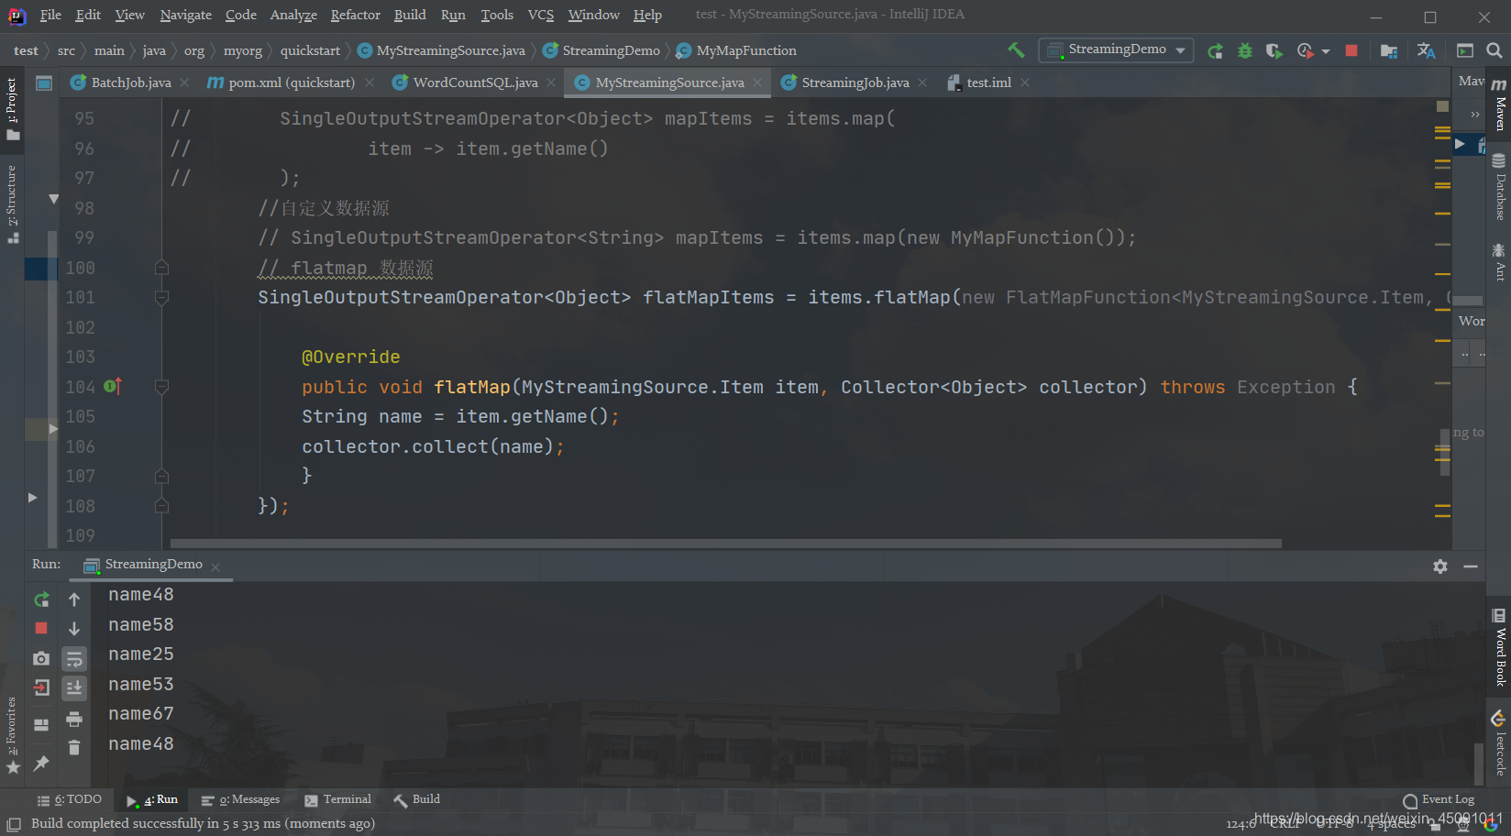This screenshot has width=1511, height=836.
Task: Open the Terminal tool window
Action: point(337,799)
